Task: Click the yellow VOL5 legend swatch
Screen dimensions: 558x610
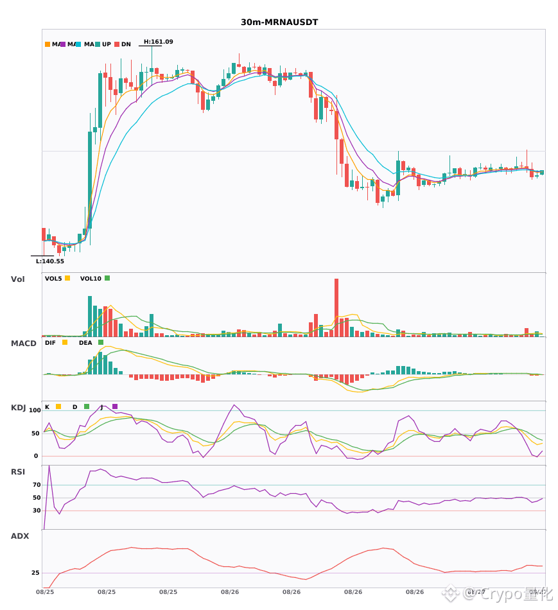Action: [67, 278]
